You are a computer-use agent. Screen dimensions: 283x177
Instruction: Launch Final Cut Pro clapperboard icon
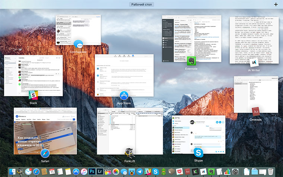108,171
